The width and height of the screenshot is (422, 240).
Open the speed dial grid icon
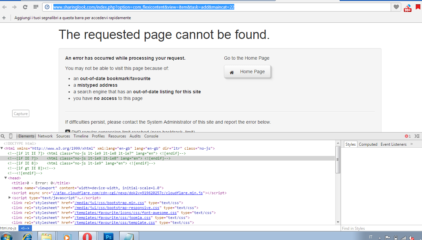point(36,7)
